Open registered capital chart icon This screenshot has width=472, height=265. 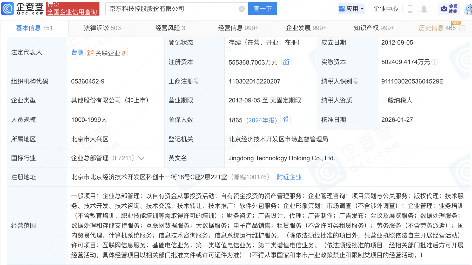coord(286,62)
